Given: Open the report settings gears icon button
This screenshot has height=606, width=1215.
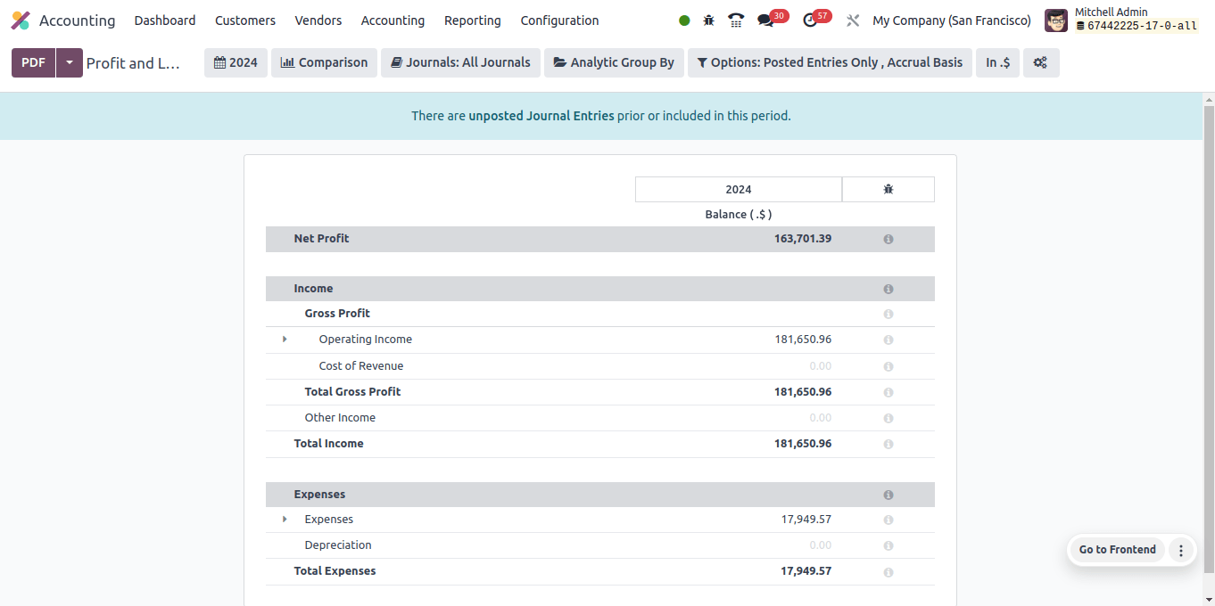Looking at the screenshot, I should coord(1041,62).
